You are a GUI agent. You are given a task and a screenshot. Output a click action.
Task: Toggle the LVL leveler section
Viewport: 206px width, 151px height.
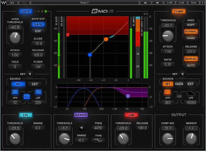click(x=26, y=115)
